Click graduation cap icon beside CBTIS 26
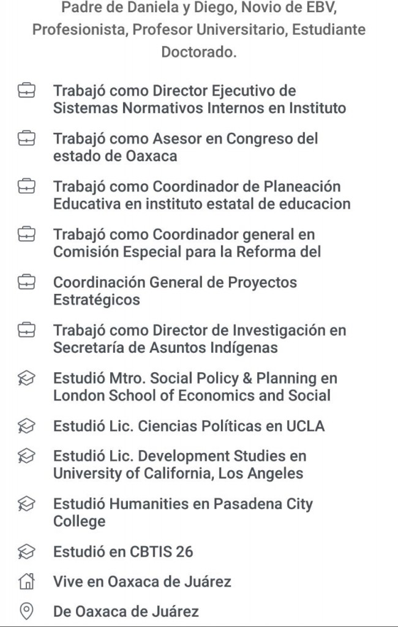Screen dimensions: 398x627 pyautogui.click(x=26, y=552)
